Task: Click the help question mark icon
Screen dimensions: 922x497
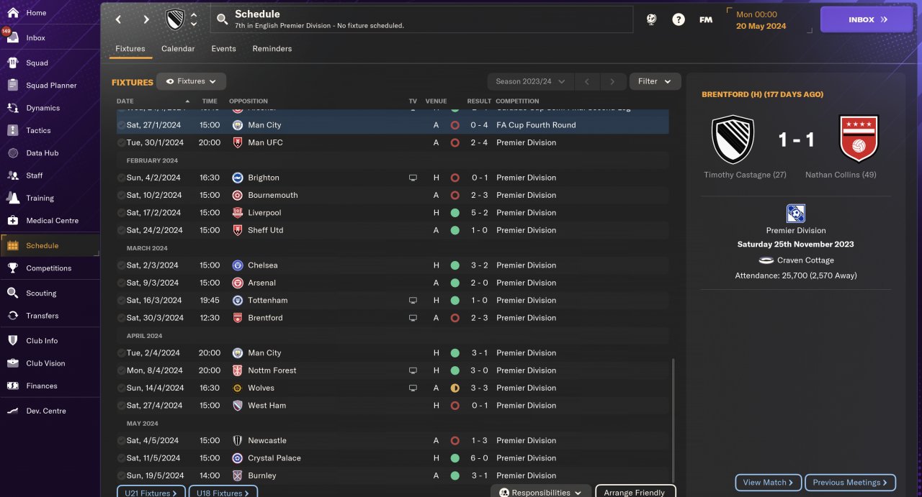Action: (x=679, y=19)
